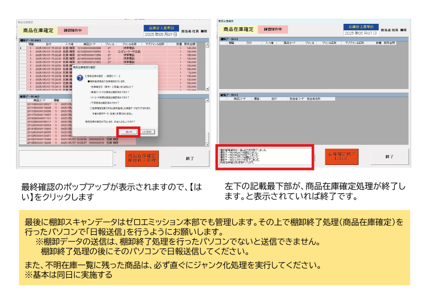Click the up arrow beside left log box
The width and height of the screenshot is (427, 301).
tap(115, 152)
